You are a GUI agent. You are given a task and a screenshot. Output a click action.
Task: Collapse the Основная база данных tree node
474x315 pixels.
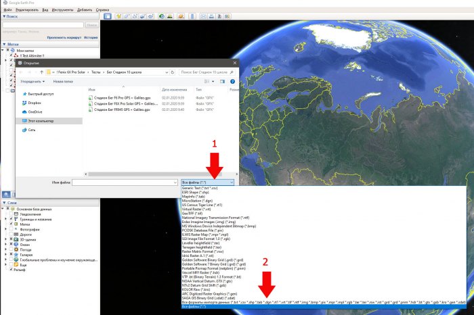point(3,209)
